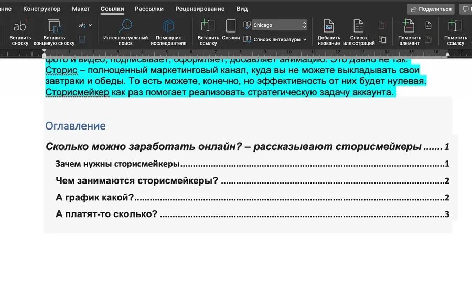Viewport: 472px width, 290px height.
Task: Click the next footnote ab arrow icon
Action: 82,25
